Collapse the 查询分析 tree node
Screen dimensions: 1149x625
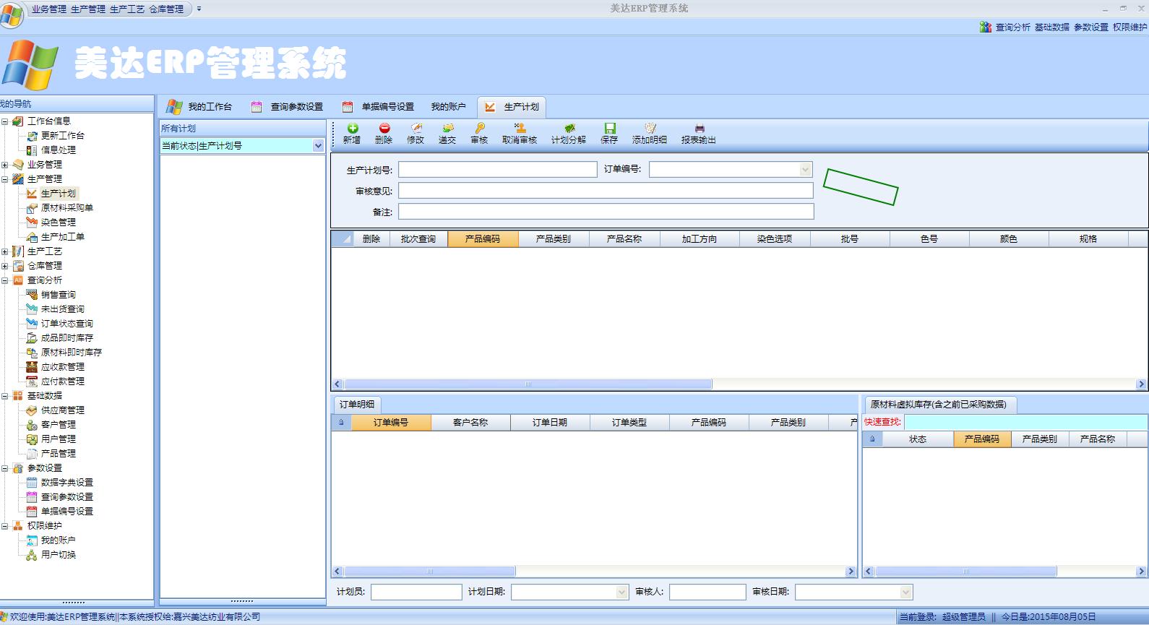click(x=5, y=280)
